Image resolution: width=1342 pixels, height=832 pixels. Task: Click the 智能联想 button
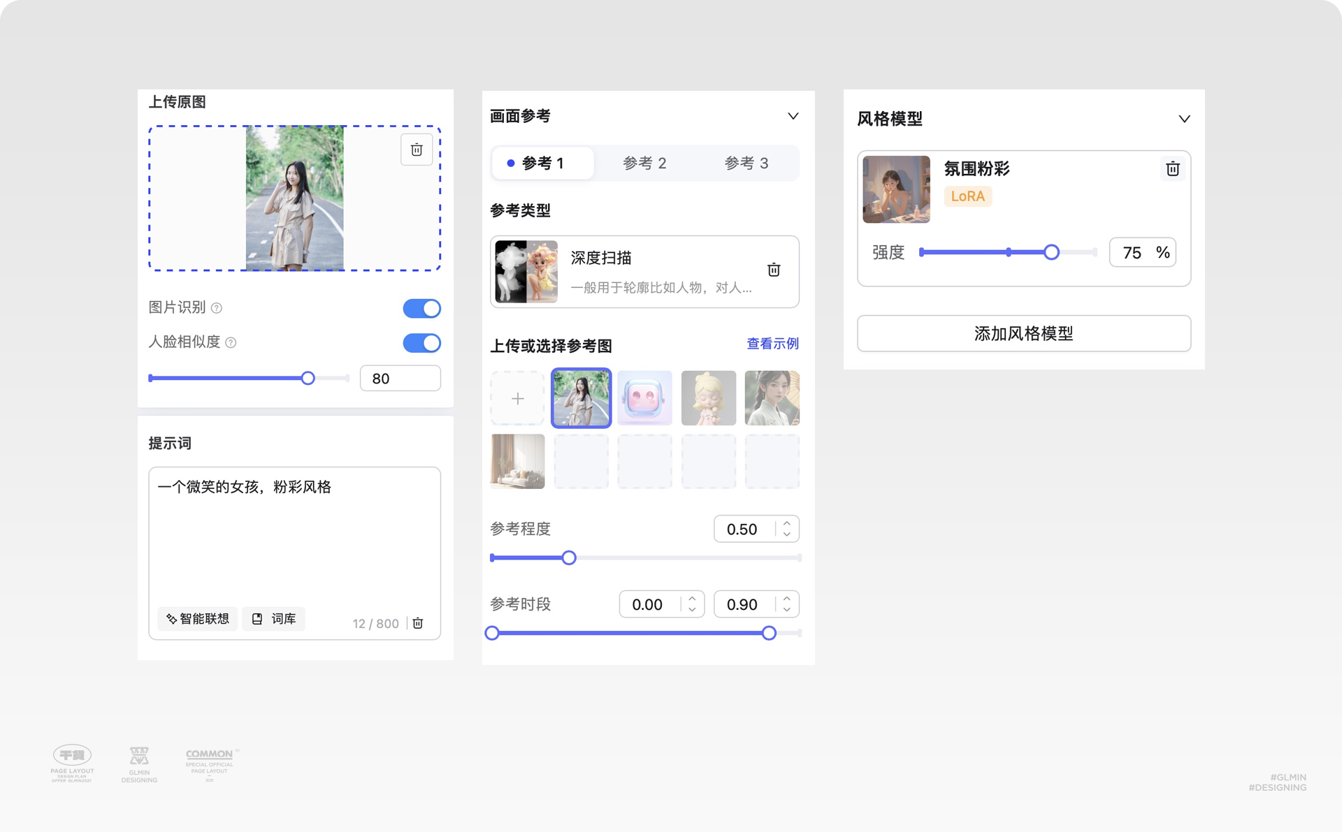(198, 619)
